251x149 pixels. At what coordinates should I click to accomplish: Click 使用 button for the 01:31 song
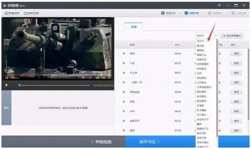pos(236,121)
